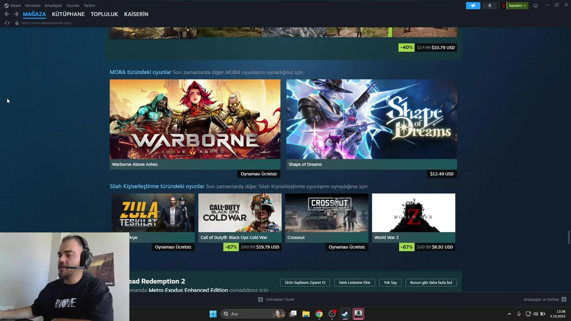Click the microphone tray icon
Viewport: 571px width, 321px height.
[519, 314]
